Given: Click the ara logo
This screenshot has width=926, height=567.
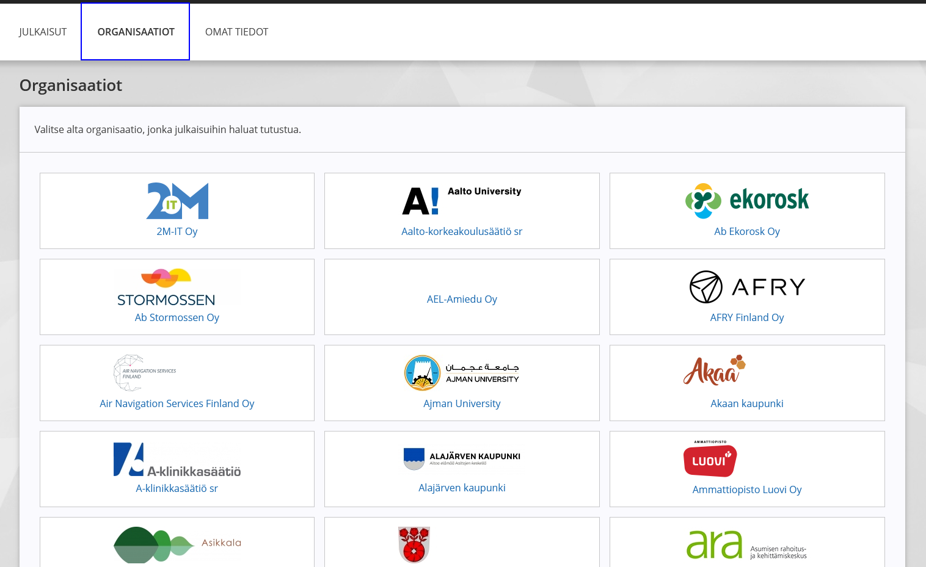Looking at the screenshot, I should (747, 544).
